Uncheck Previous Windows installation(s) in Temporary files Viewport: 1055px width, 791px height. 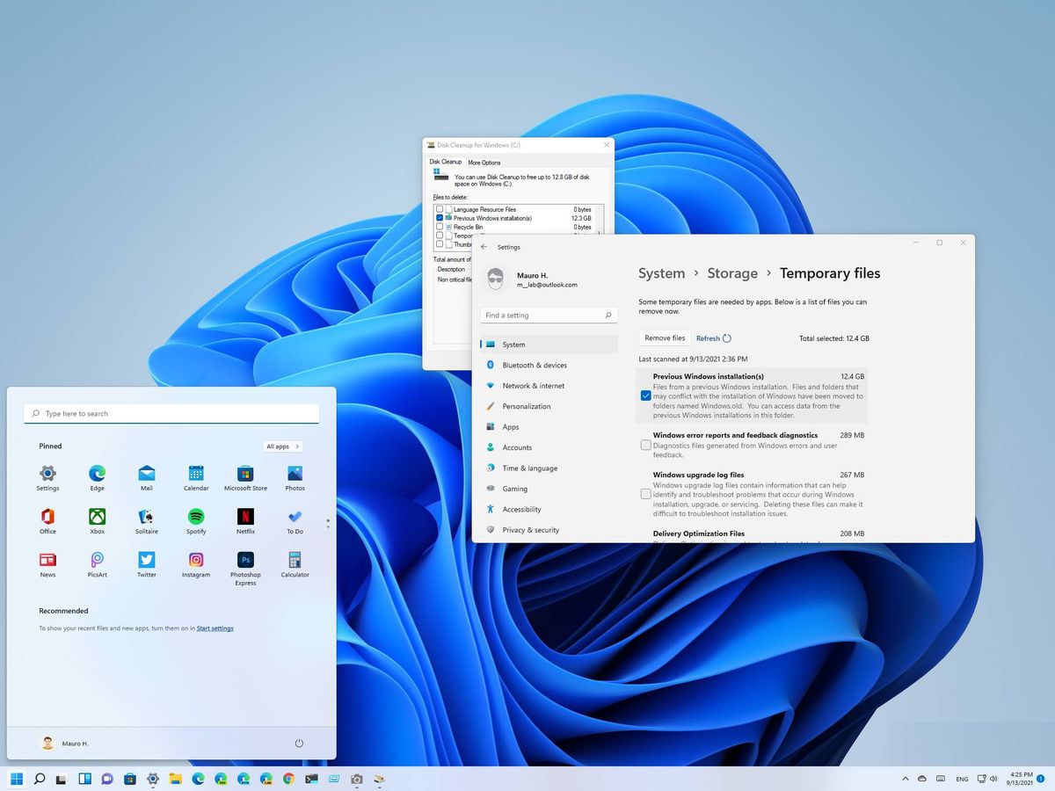(x=644, y=395)
